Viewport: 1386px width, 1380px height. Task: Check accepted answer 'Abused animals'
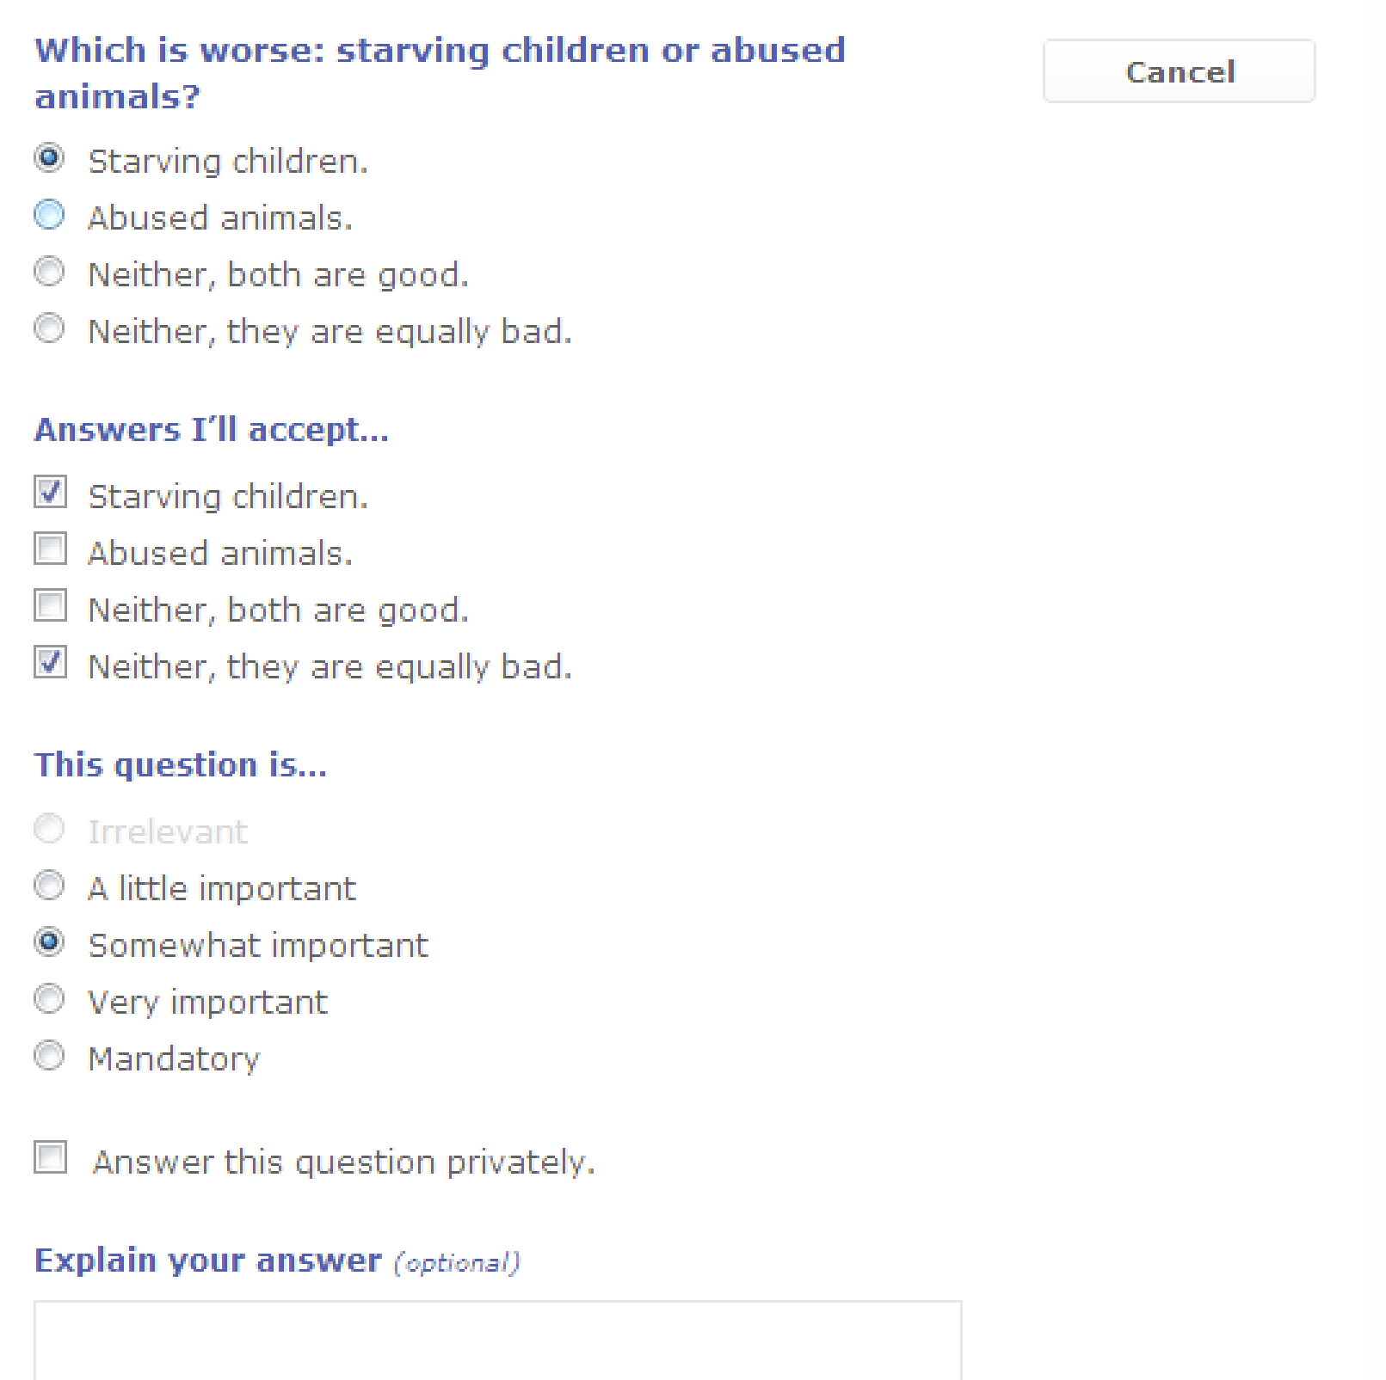50,549
